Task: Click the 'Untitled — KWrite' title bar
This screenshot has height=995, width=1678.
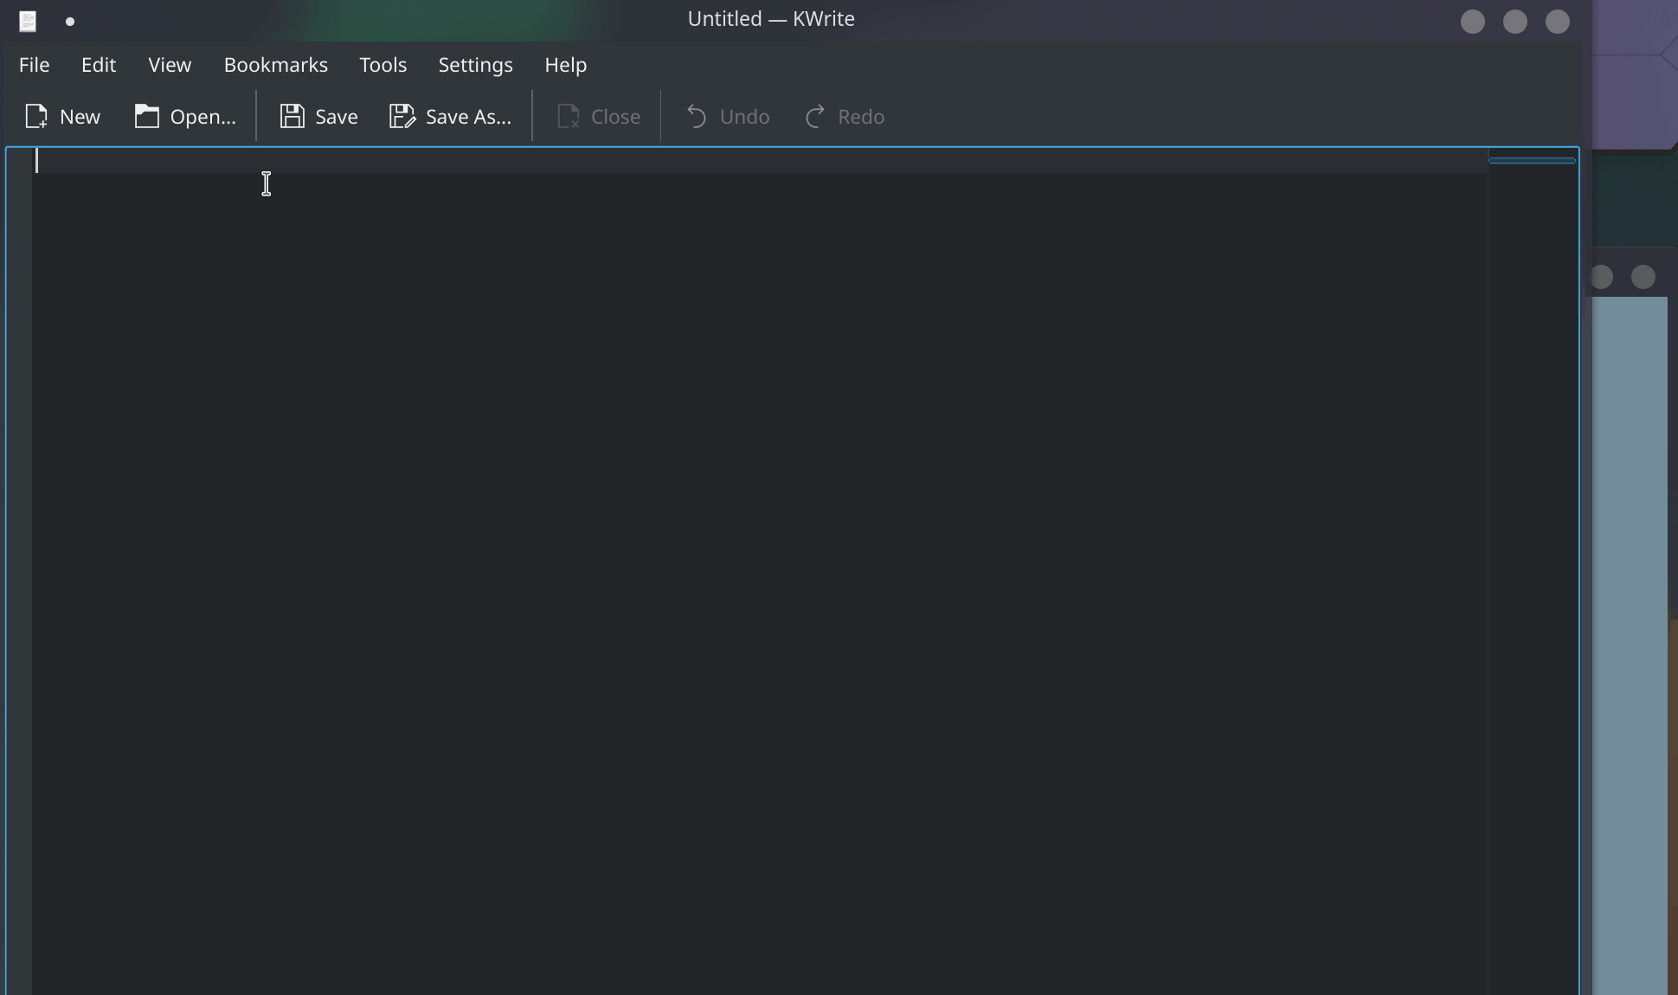Action: [770, 19]
